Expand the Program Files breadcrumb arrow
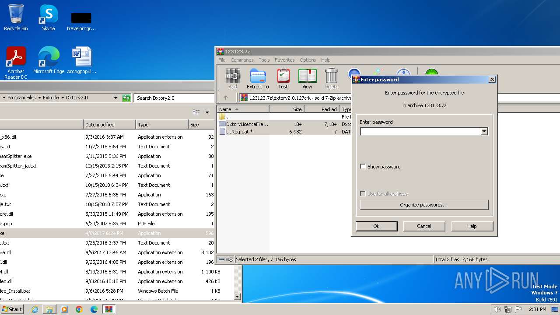The height and width of the screenshot is (315, 560). (39, 98)
